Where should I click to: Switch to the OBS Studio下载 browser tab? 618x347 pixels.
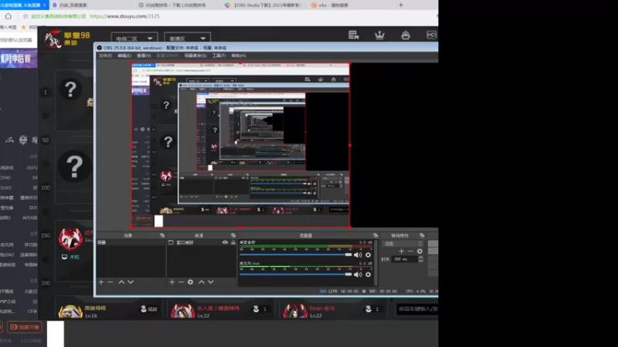(x=263, y=5)
